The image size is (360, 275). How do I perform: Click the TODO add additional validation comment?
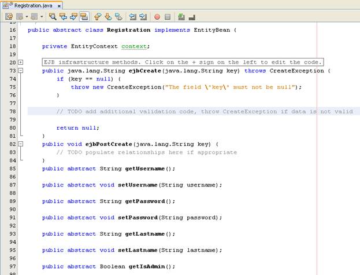[x=205, y=112]
